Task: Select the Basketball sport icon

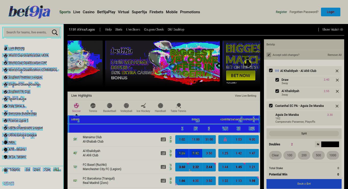Action: (x=110, y=108)
